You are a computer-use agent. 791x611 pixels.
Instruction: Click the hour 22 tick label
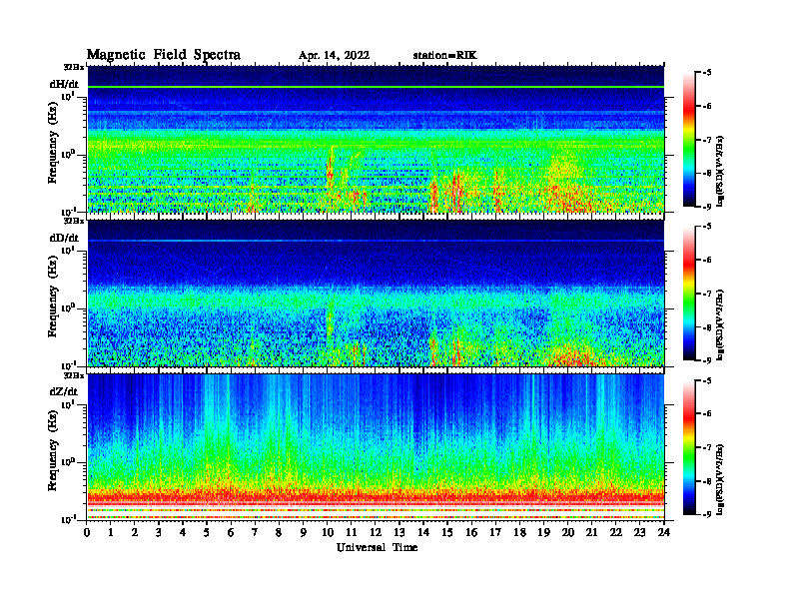[616, 532]
